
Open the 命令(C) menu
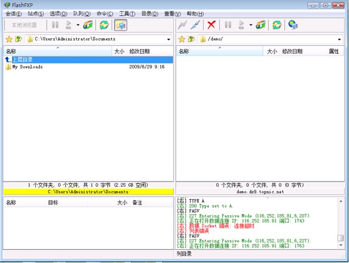click(x=105, y=14)
